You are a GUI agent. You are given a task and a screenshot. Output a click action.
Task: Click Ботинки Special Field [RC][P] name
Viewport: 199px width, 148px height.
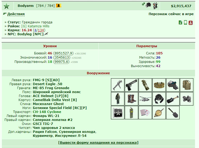click(60, 108)
